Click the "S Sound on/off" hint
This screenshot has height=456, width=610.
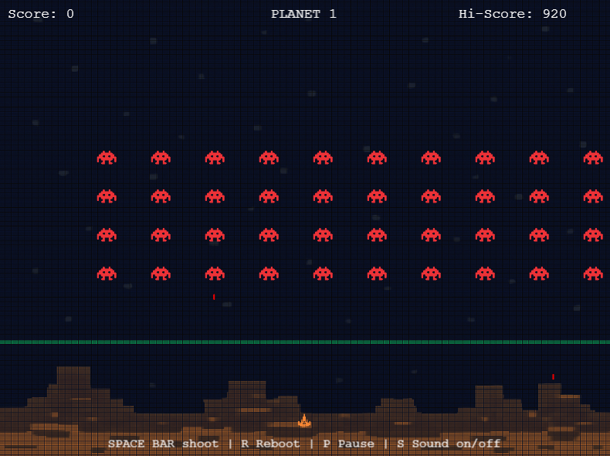point(449,444)
